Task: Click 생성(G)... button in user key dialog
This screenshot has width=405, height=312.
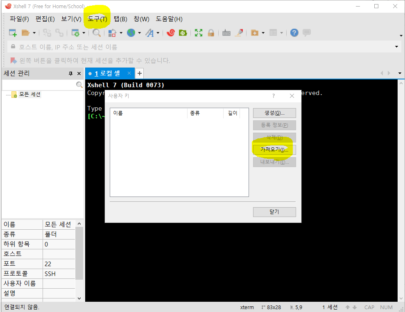Action: click(274, 113)
